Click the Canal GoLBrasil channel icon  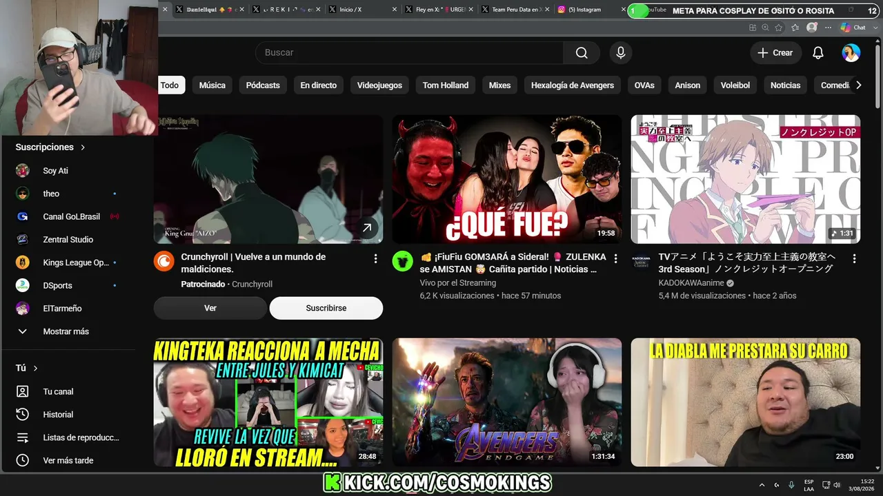pyautogui.click(x=23, y=216)
